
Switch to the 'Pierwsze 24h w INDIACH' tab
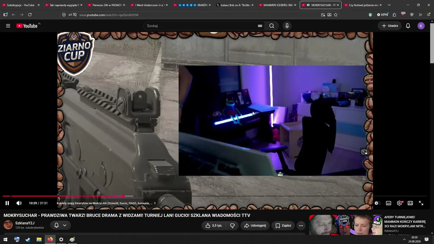point(106,5)
